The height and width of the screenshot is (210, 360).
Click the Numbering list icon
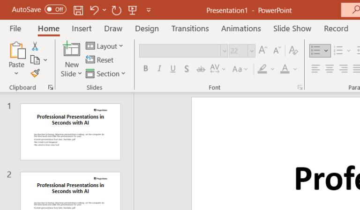click(338, 51)
